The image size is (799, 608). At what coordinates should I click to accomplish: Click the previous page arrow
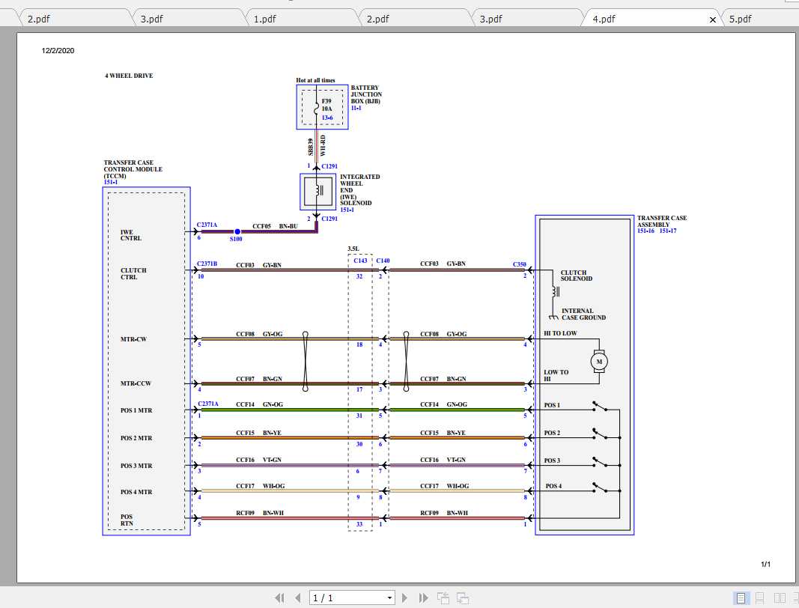click(297, 597)
